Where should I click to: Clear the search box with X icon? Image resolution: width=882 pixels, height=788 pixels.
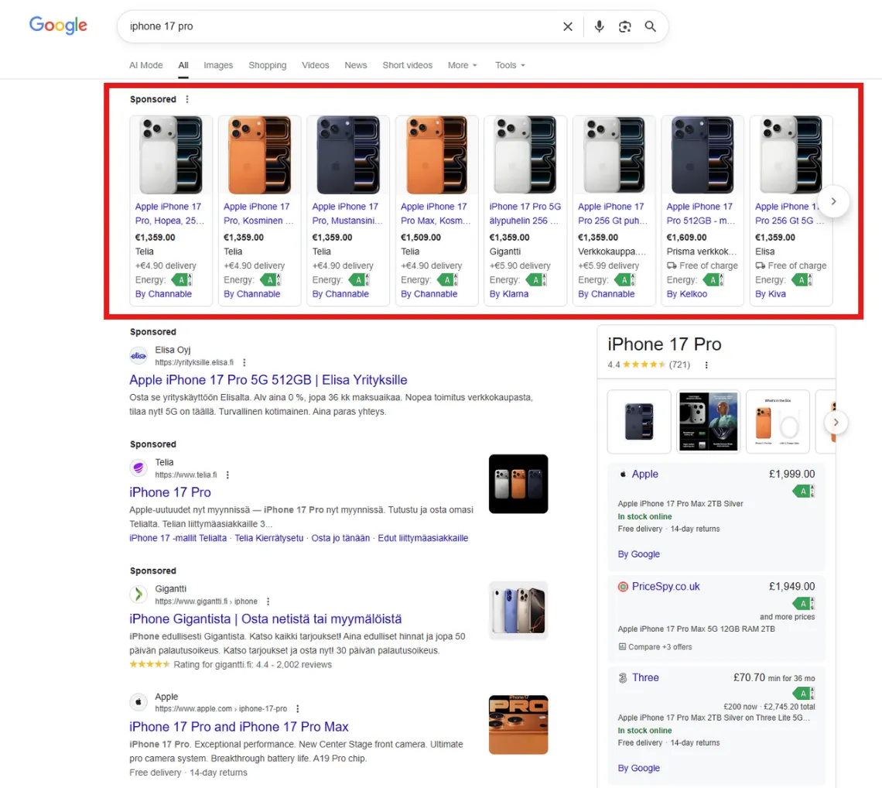pos(568,26)
